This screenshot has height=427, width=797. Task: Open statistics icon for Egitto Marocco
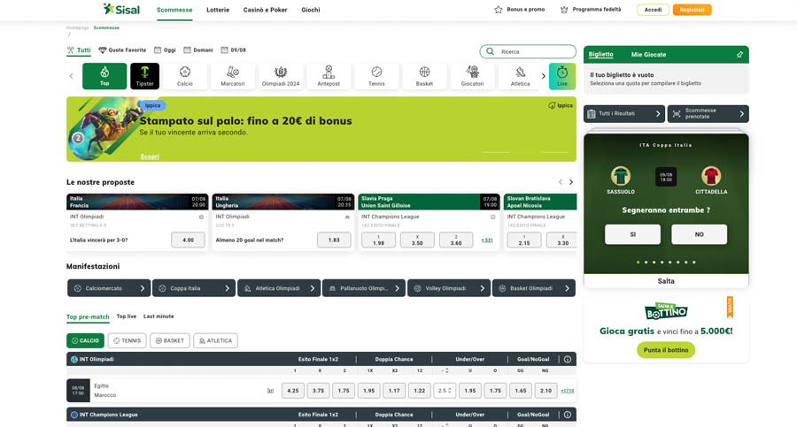coord(270,391)
